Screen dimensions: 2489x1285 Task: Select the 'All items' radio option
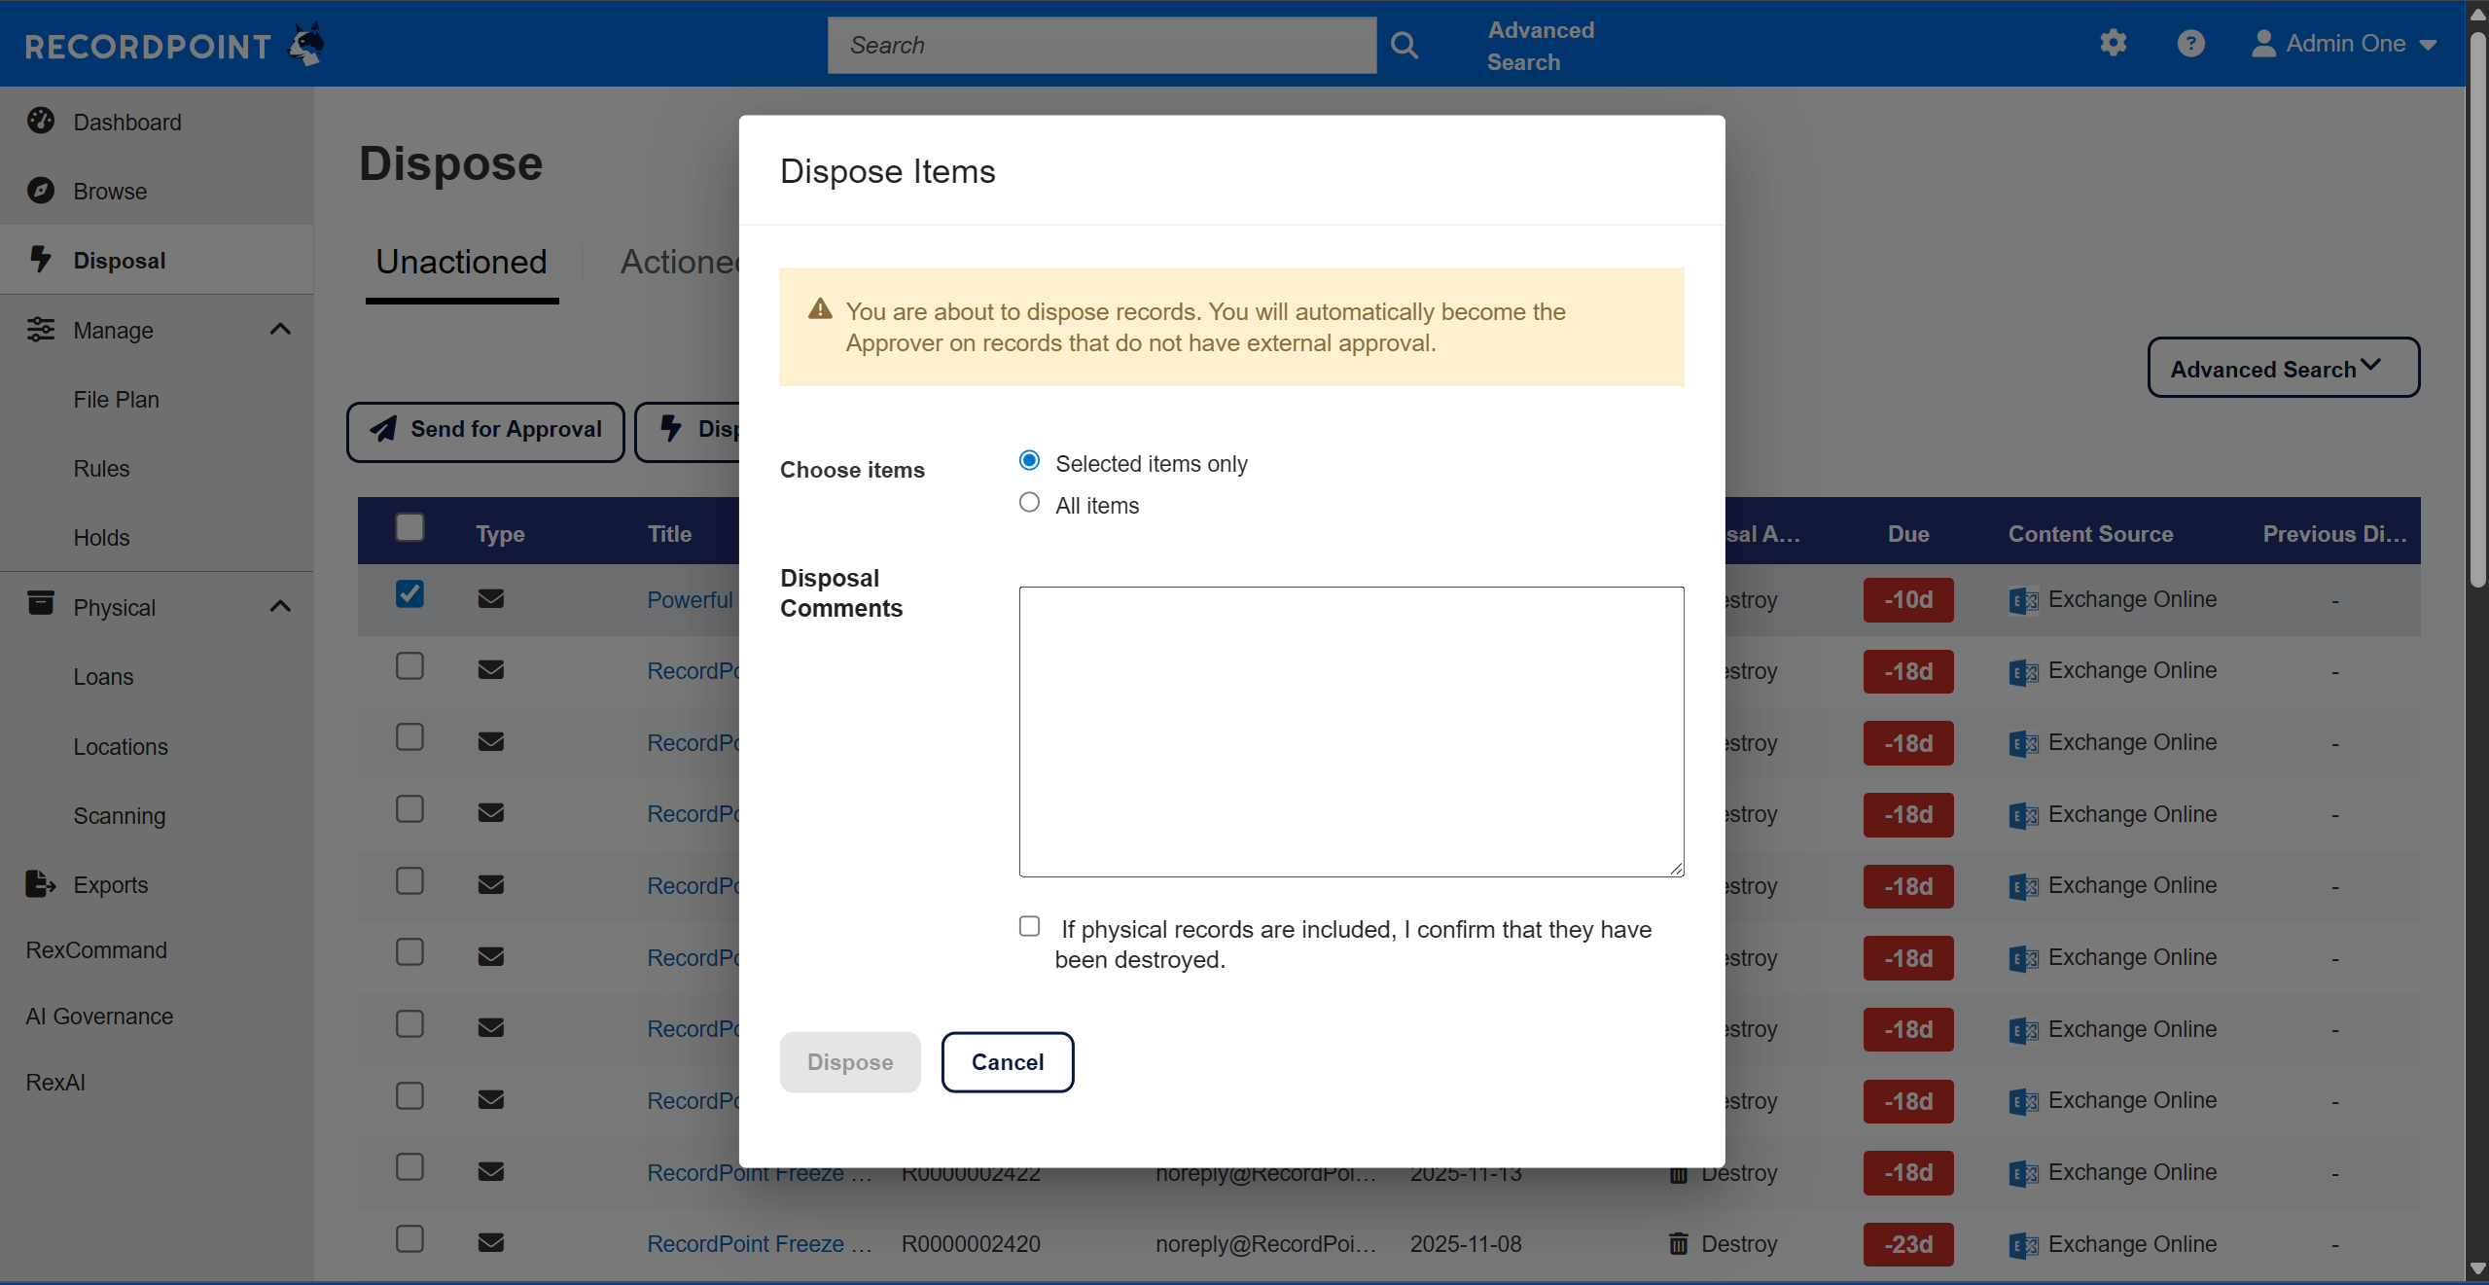[1029, 503]
